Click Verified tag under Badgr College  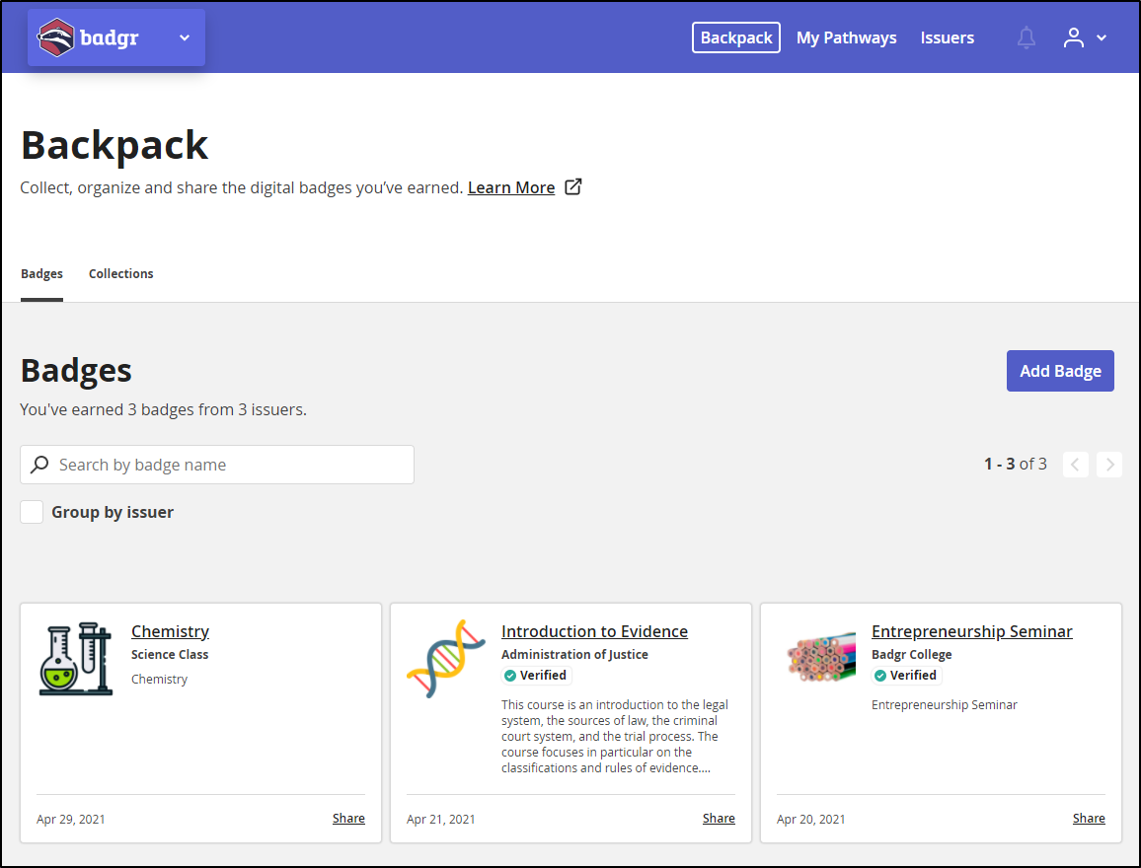[x=906, y=676]
